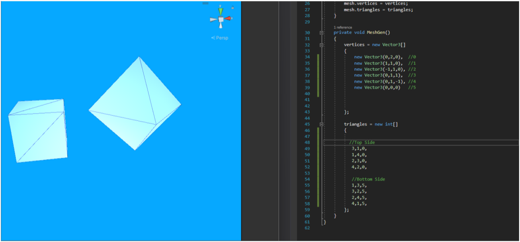Click line number 48 in the gutter
Screen dimensions: 520x242
pyautogui.click(x=307, y=142)
